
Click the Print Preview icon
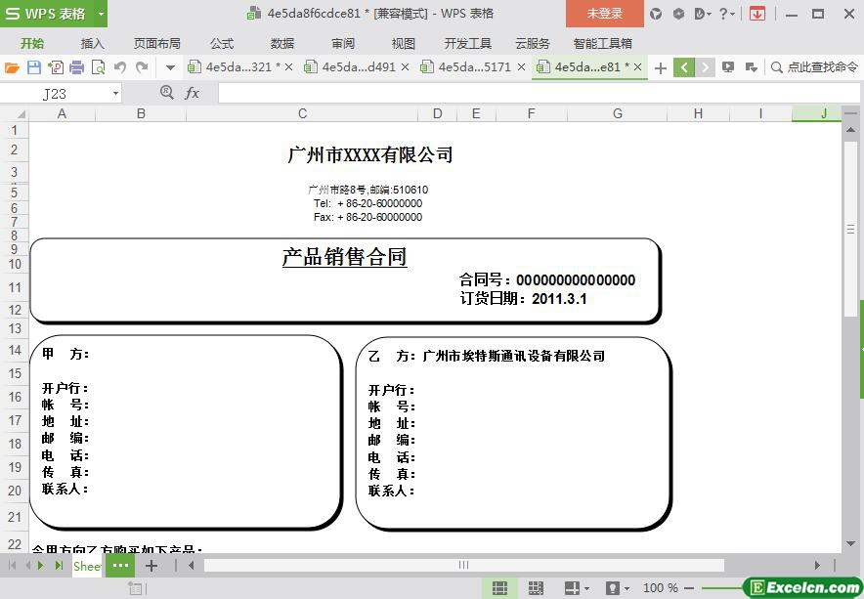tap(98, 67)
